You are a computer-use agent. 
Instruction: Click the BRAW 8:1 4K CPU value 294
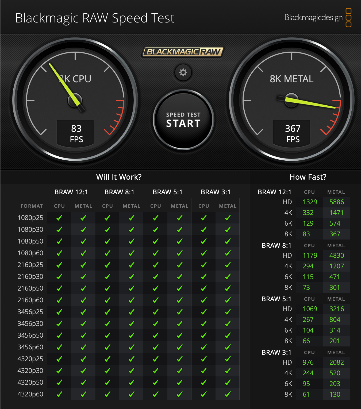pos(308,266)
